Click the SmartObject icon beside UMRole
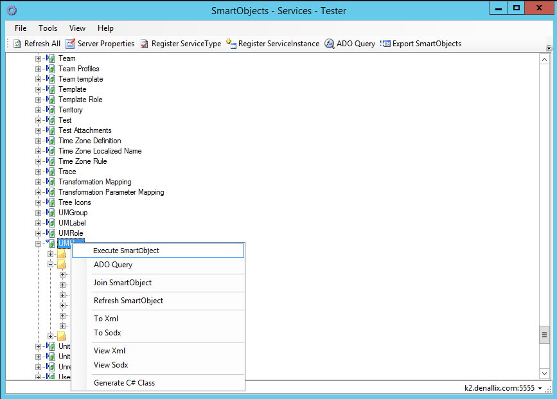This screenshot has width=557, height=399. (51, 234)
